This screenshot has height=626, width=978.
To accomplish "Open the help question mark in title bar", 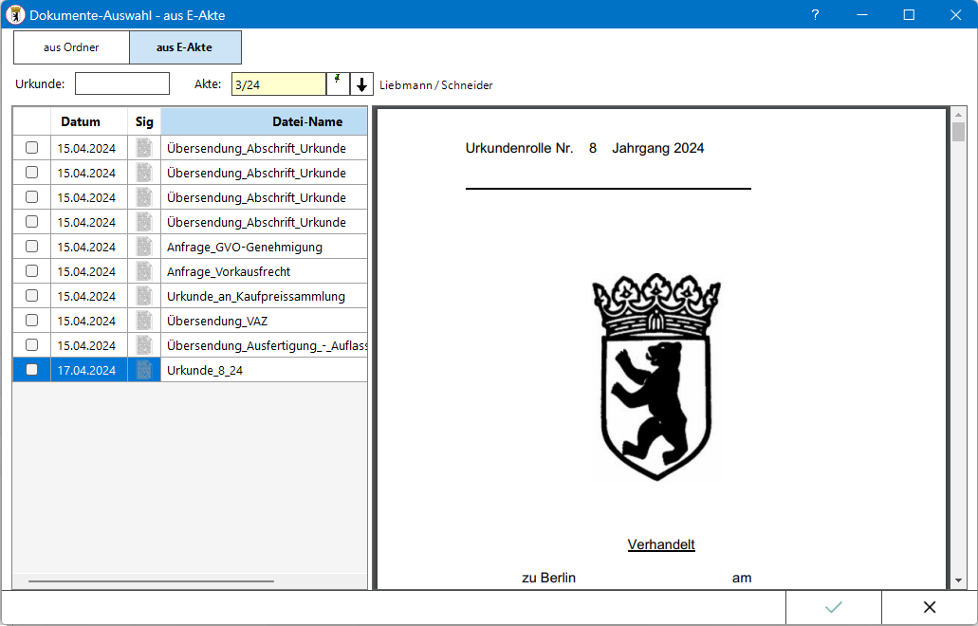I will 815,15.
